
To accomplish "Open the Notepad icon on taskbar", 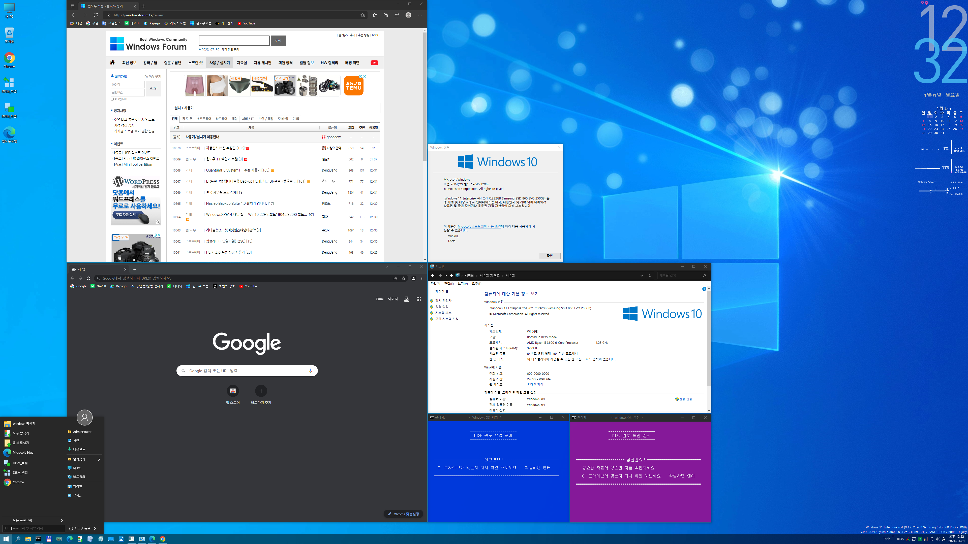I will coord(100,539).
